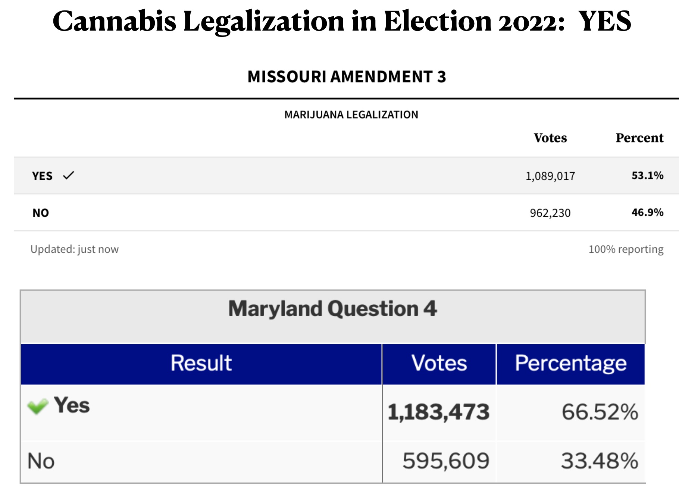Select the 595,609 Maryland No votes cell
The height and width of the screenshot is (493, 679).
point(445,461)
